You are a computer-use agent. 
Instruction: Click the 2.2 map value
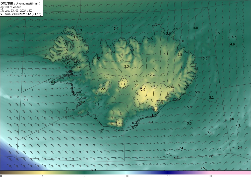(x=152, y=75)
